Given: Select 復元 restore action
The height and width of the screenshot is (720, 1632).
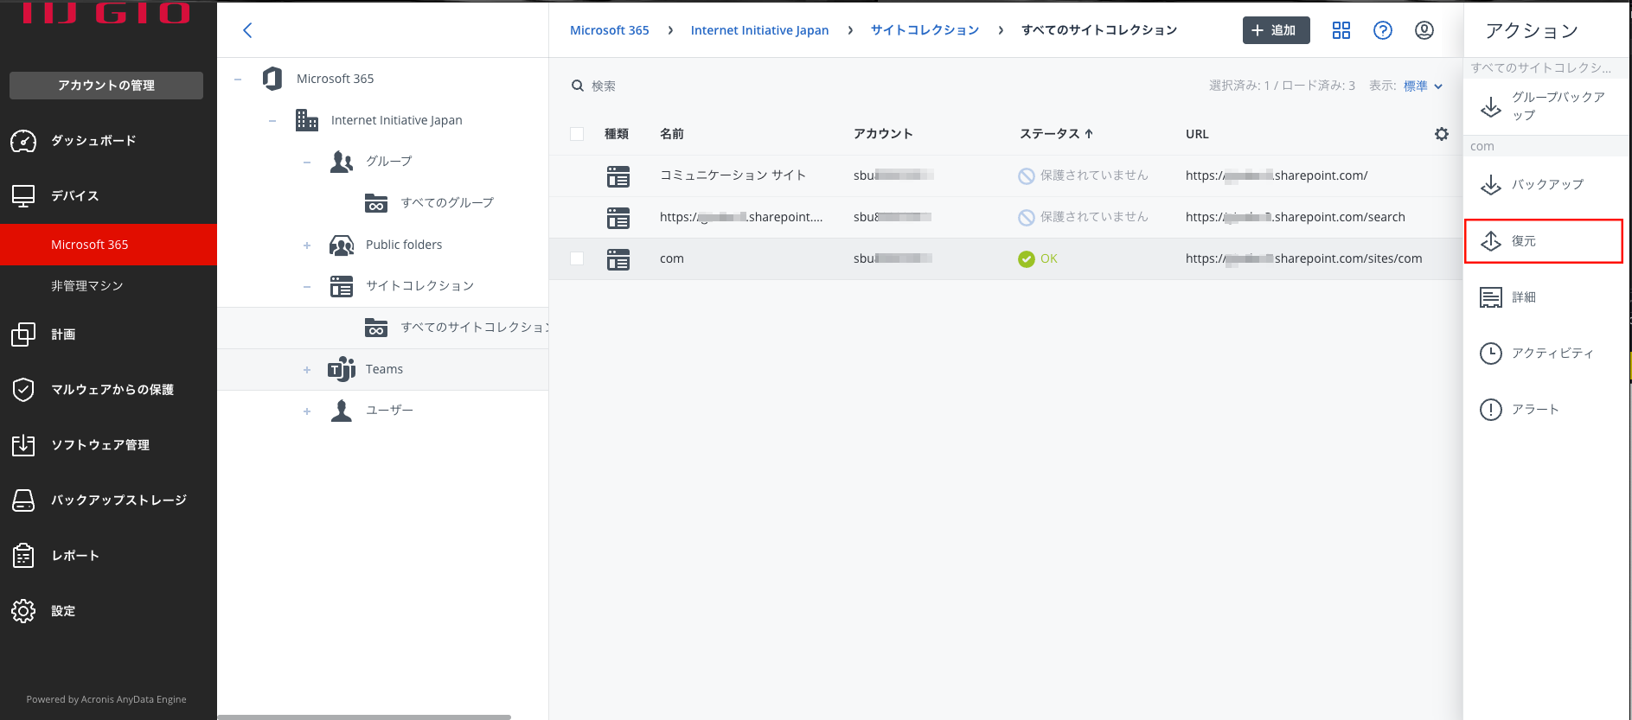Looking at the screenshot, I should click(x=1544, y=241).
